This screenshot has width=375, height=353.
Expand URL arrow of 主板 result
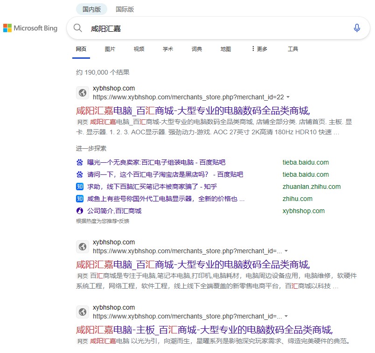pyautogui.click(x=286, y=317)
